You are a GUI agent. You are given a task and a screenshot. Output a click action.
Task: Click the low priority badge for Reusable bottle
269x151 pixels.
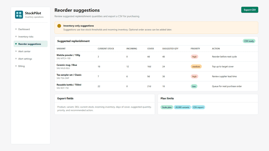pyautogui.click(x=194, y=87)
